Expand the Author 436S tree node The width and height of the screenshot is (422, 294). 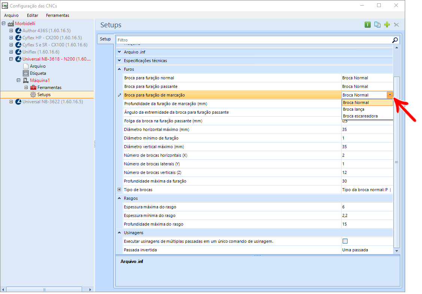pyautogui.click(x=11, y=31)
